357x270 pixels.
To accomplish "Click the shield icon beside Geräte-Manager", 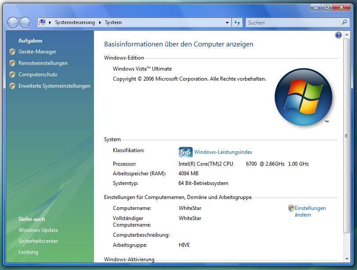I will click(13, 52).
